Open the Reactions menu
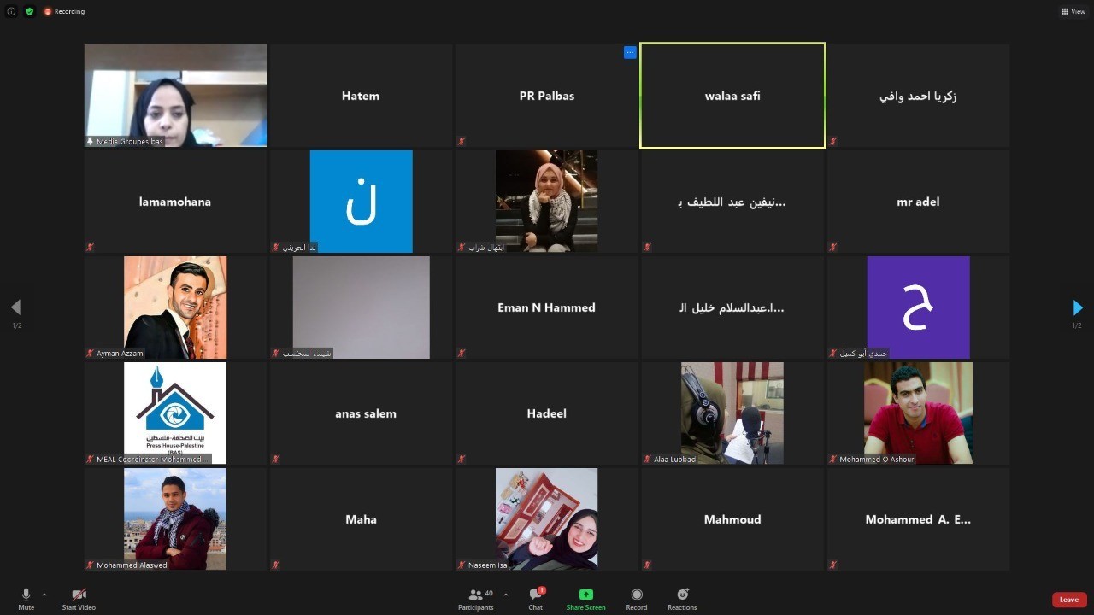The height and width of the screenshot is (615, 1094). (682, 598)
